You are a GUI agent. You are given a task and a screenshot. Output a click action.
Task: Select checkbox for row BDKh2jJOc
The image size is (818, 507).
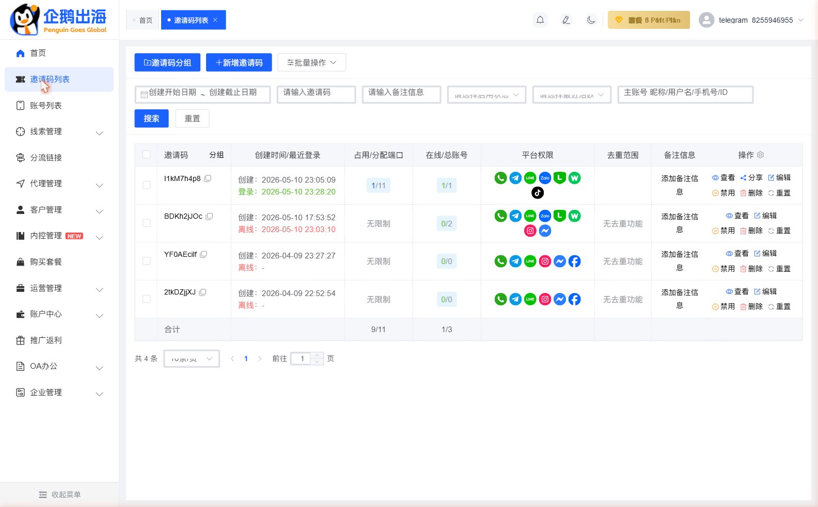[147, 223]
